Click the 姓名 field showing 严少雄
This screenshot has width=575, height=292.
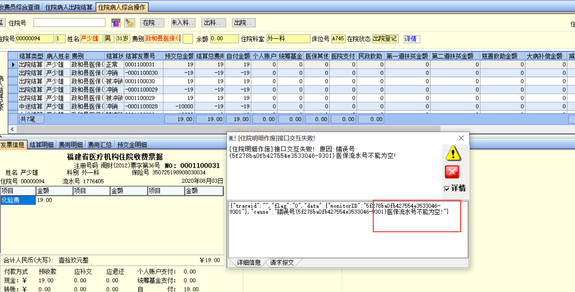(x=91, y=39)
